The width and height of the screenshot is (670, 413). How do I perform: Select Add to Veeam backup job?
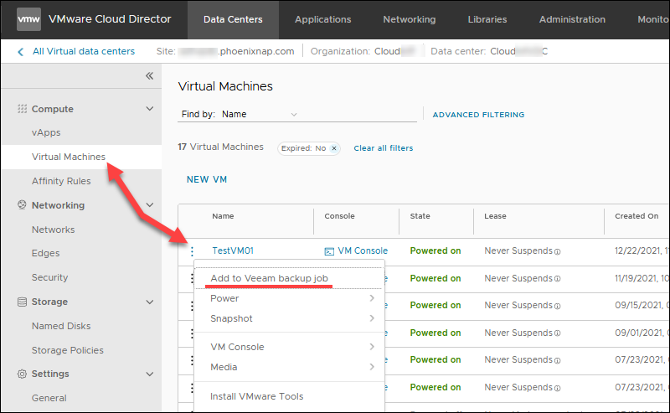coord(269,278)
